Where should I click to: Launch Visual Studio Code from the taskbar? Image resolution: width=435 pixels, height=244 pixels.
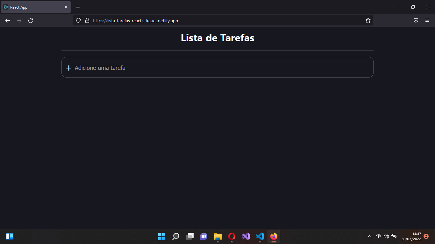(260, 236)
